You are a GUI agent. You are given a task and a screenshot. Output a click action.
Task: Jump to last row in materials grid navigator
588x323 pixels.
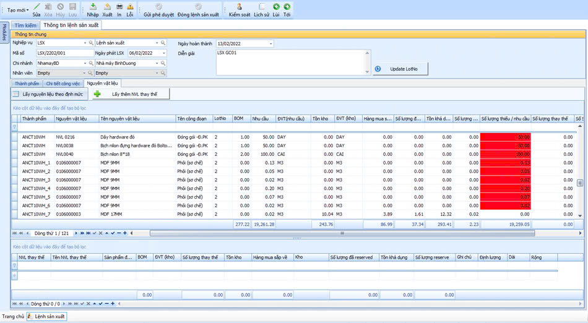pos(88,233)
